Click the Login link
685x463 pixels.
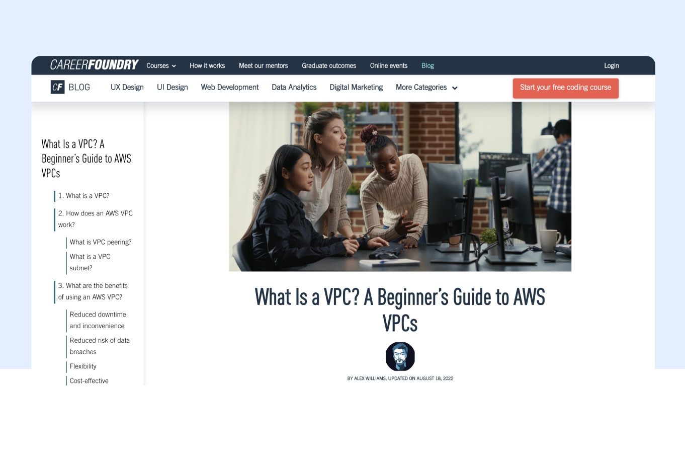point(611,65)
